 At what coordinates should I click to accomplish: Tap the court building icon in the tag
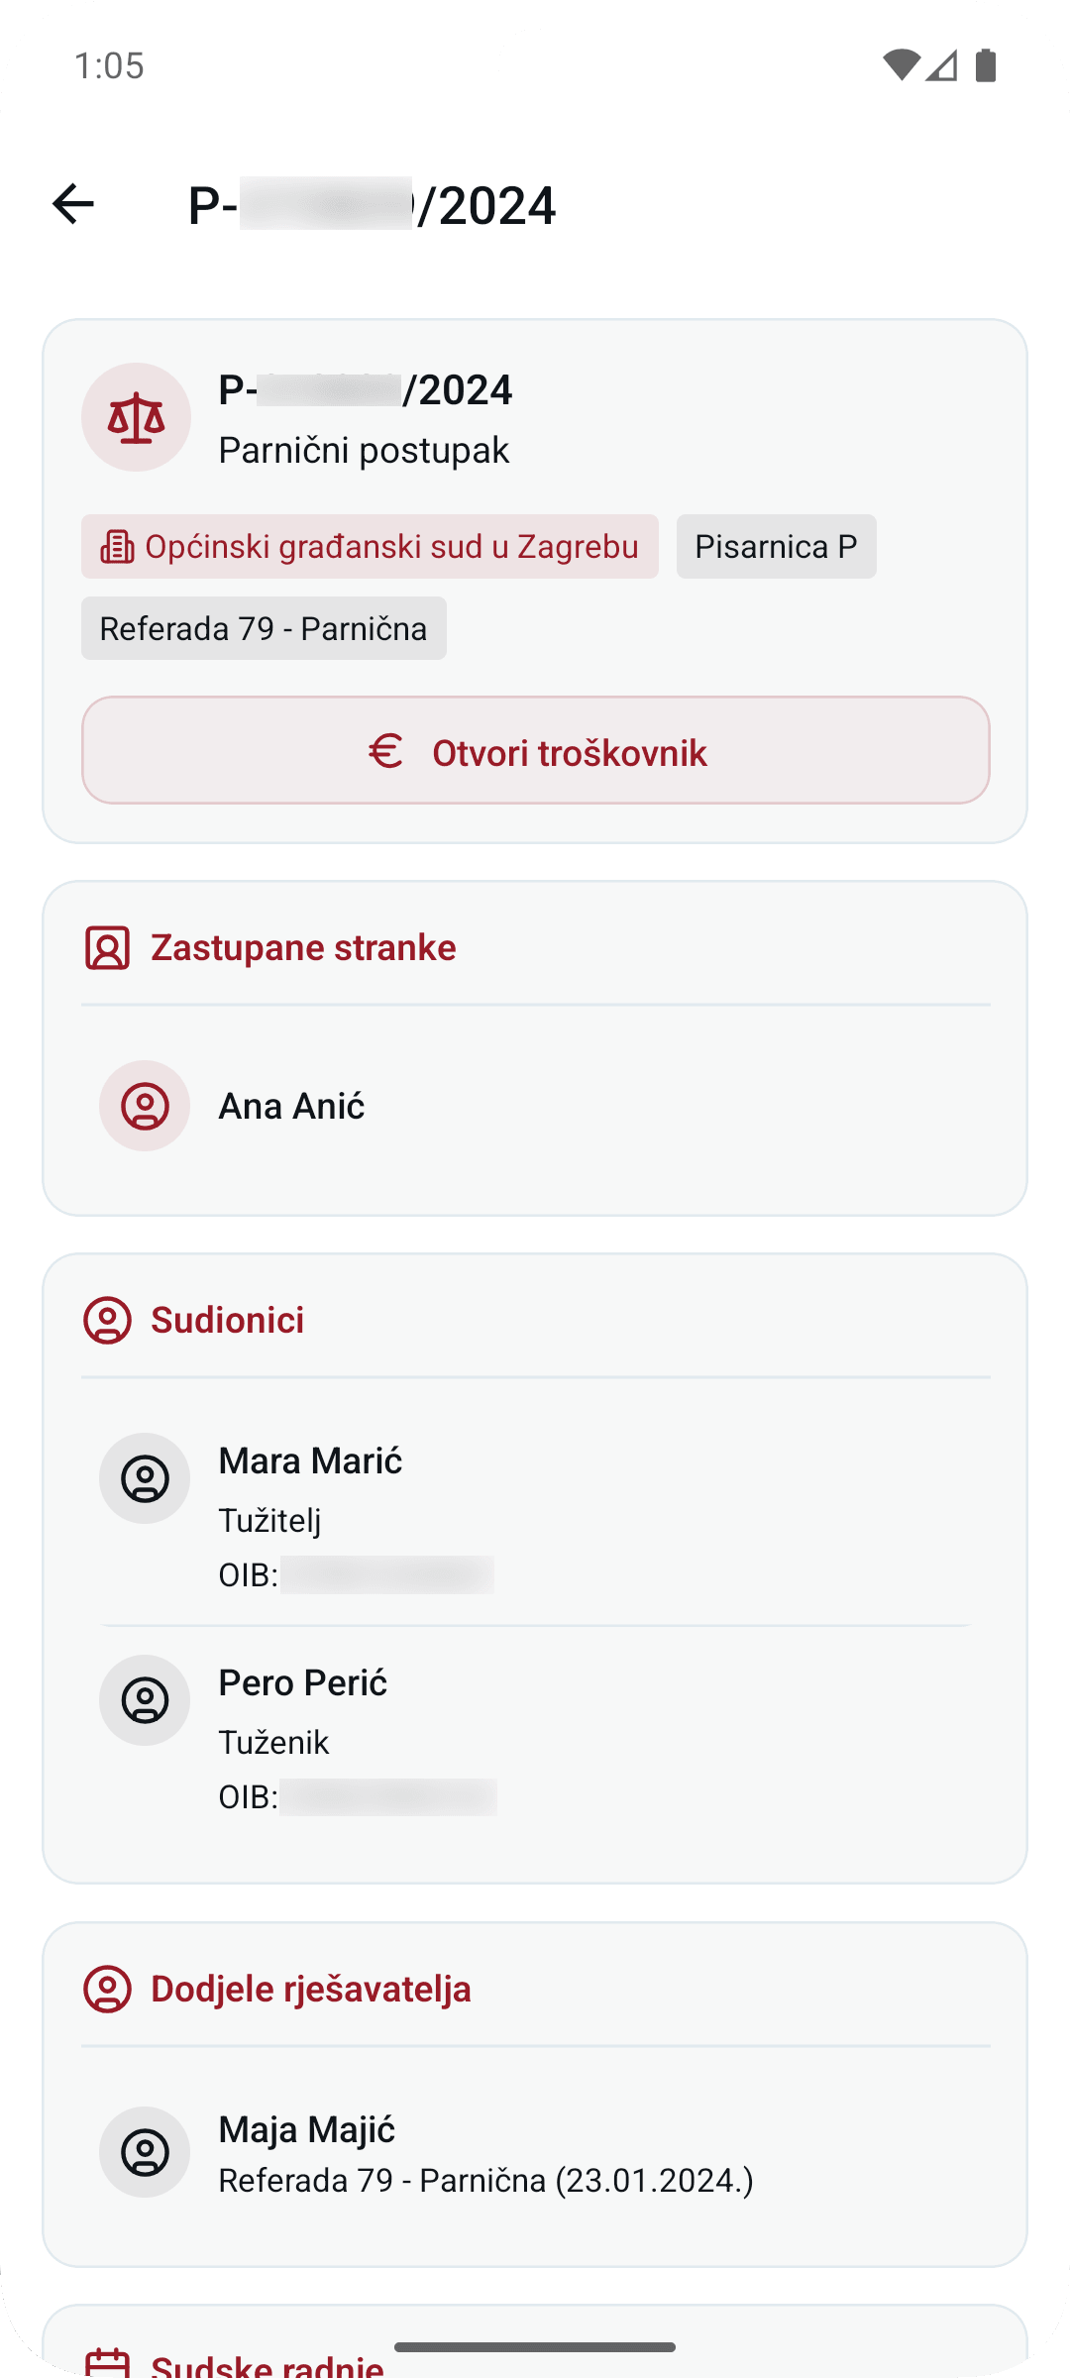pyautogui.click(x=117, y=547)
